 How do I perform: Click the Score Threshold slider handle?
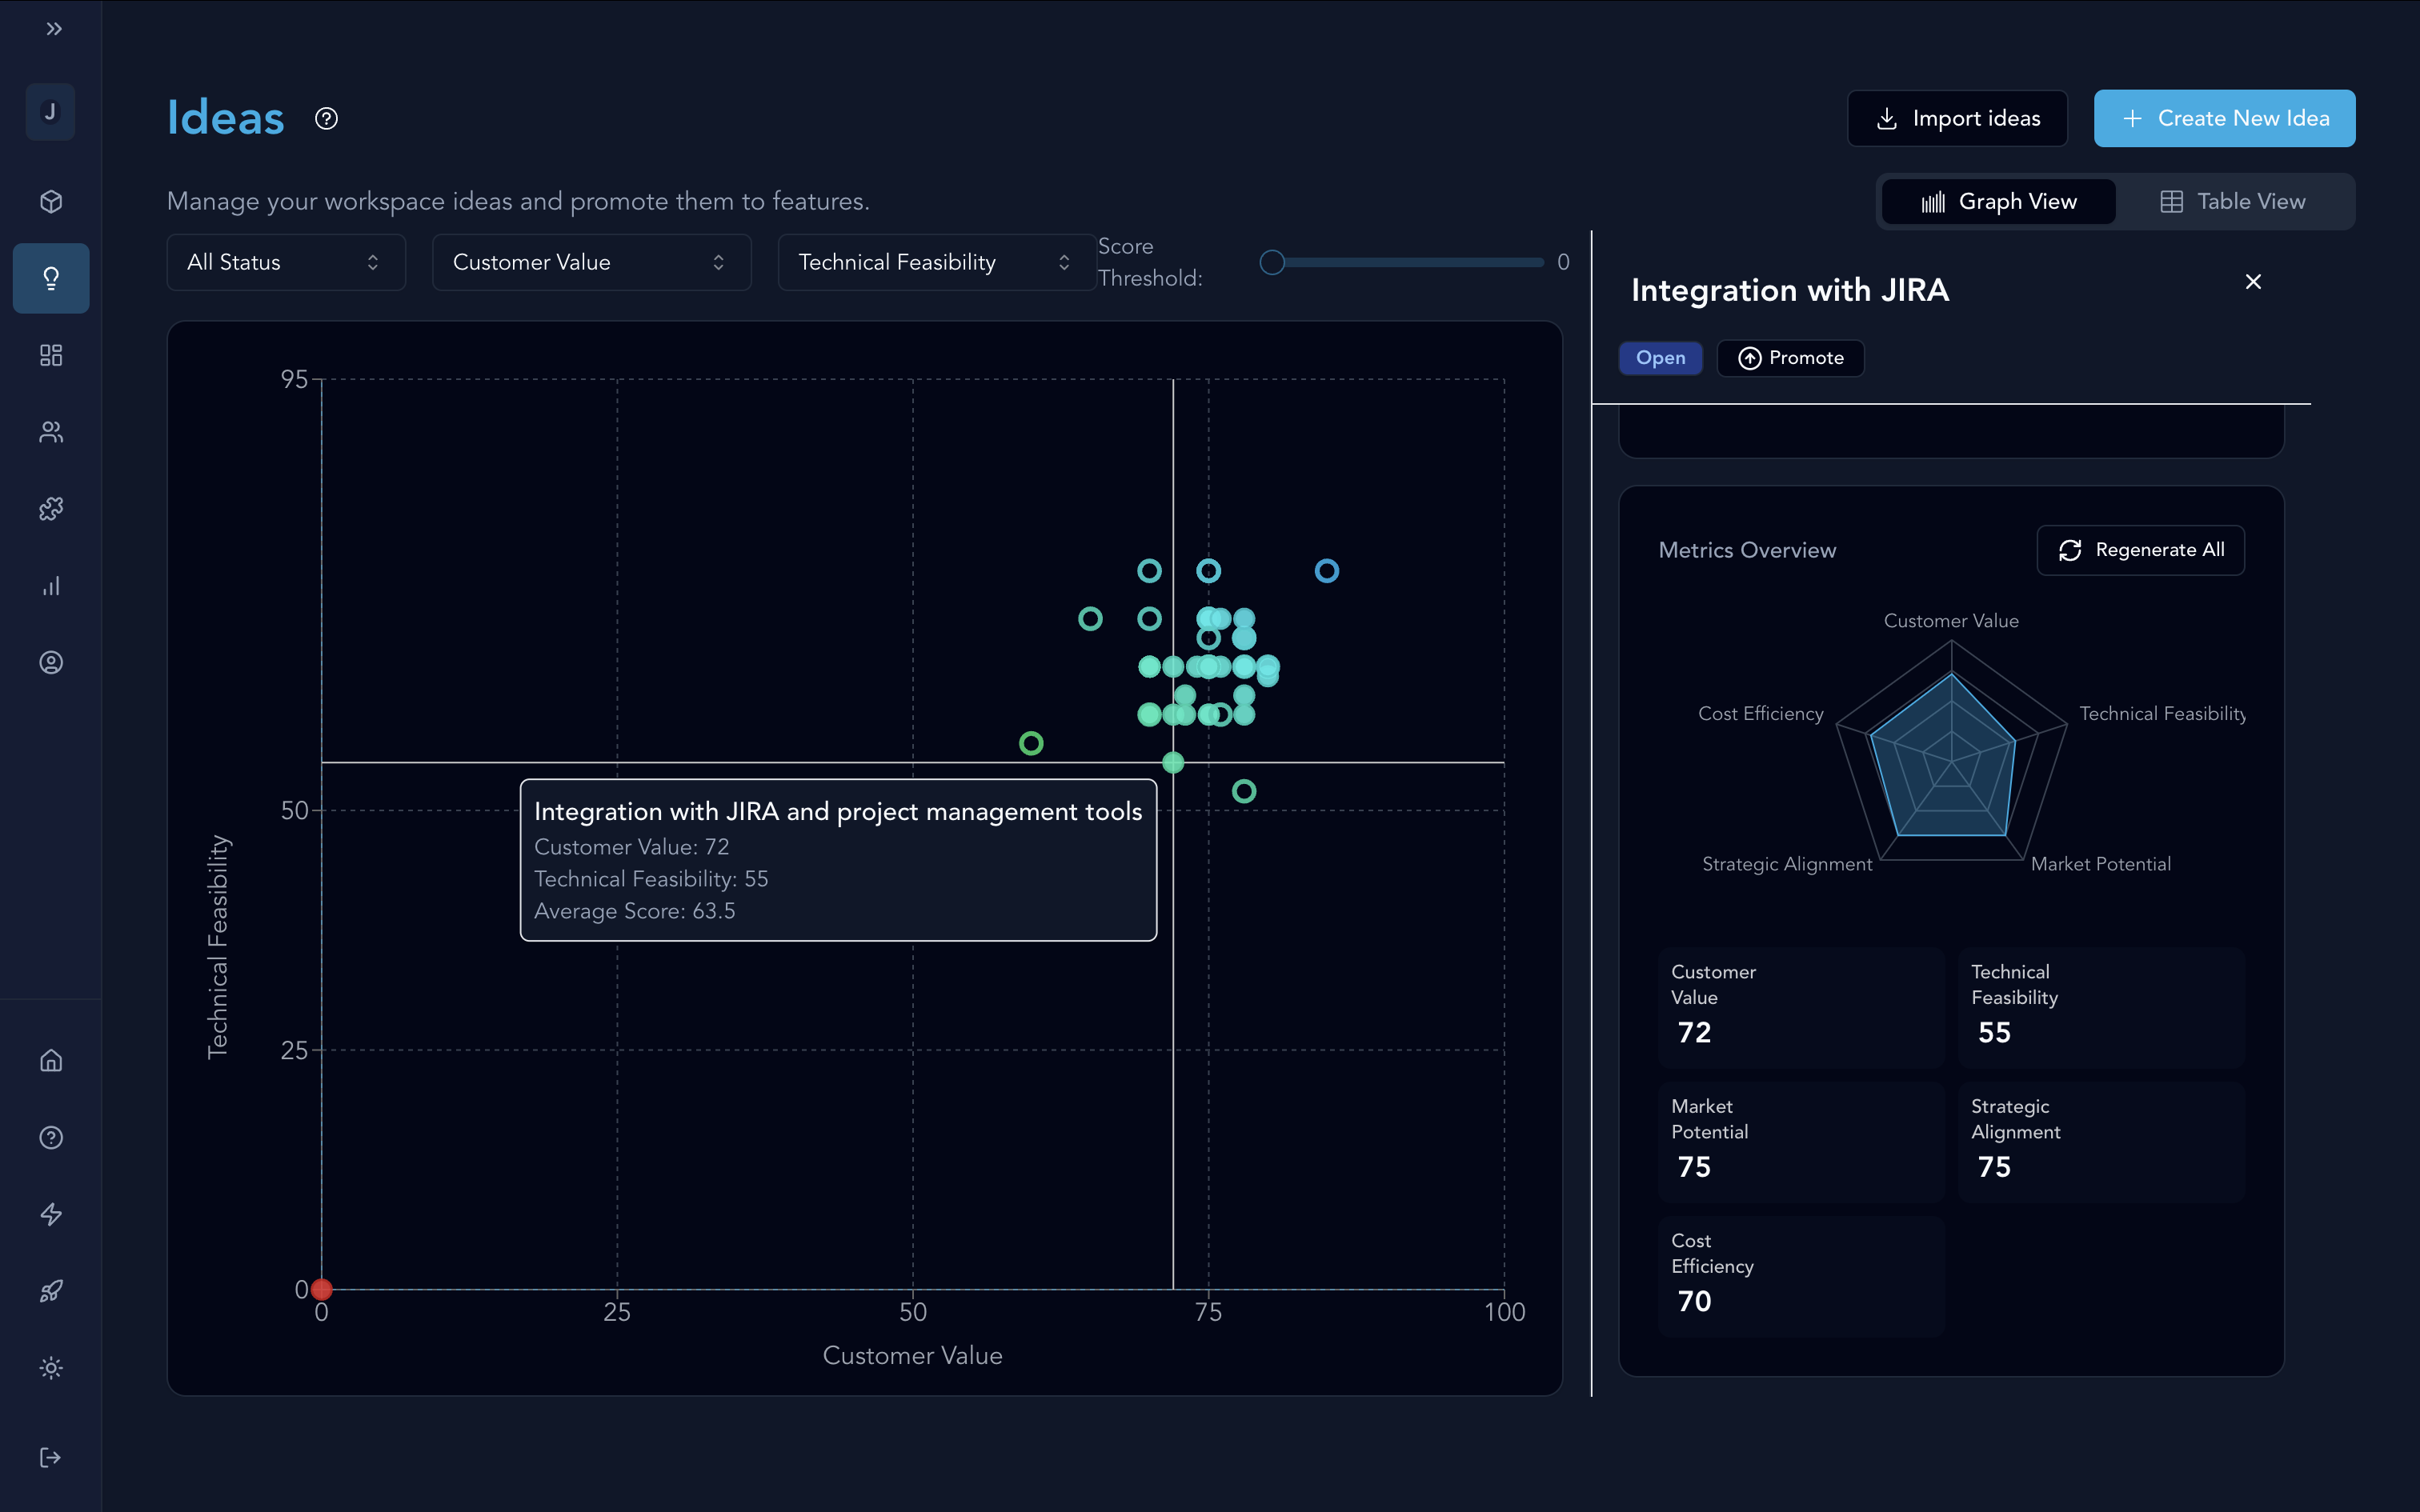(1271, 262)
